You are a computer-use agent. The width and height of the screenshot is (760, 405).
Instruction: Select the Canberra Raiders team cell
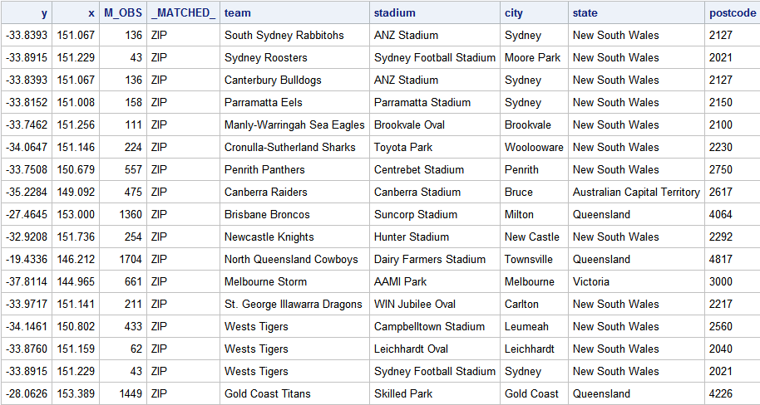[x=266, y=192]
